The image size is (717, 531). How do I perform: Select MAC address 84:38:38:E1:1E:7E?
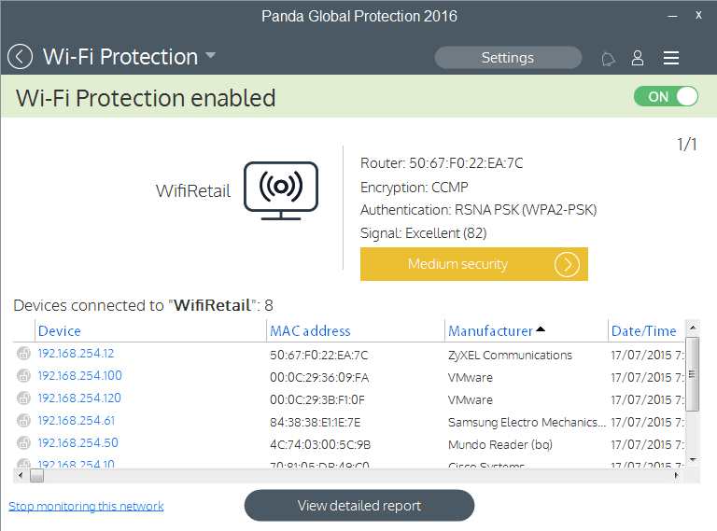click(315, 422)
